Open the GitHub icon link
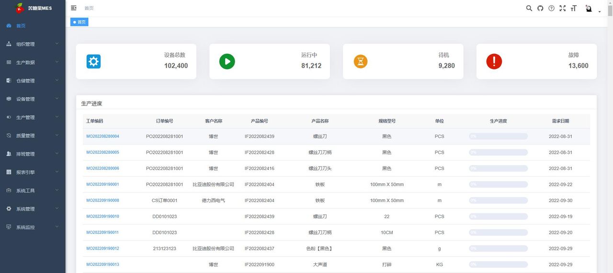Image resolution: width=613 pixels, height=273 pixels. pyautogui.click(x=540, y=8)
